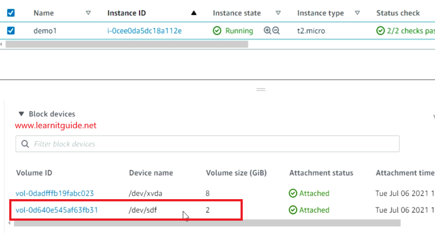Image resolution: width=435 pixels, height=233 pixels.
Task: Click the green Running status icon
Action: tap(217, 30)
